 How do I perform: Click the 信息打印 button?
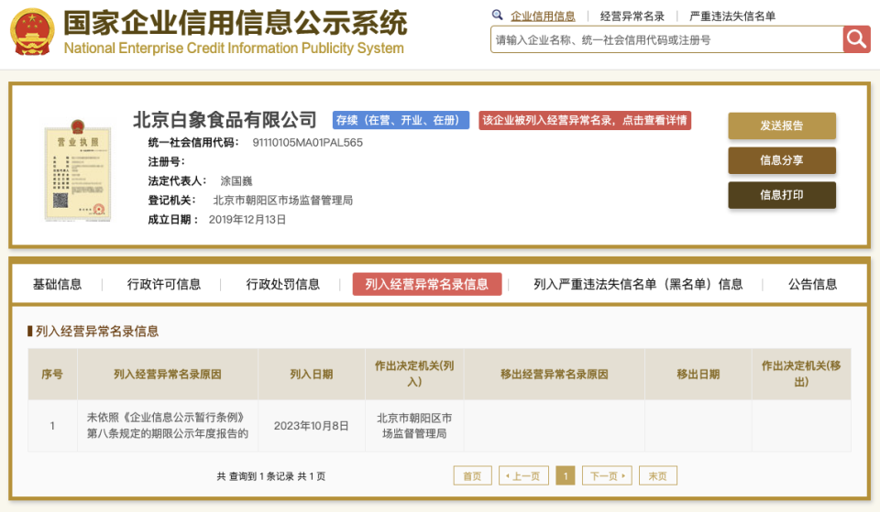pyautogui.click(x=782, y=195)
